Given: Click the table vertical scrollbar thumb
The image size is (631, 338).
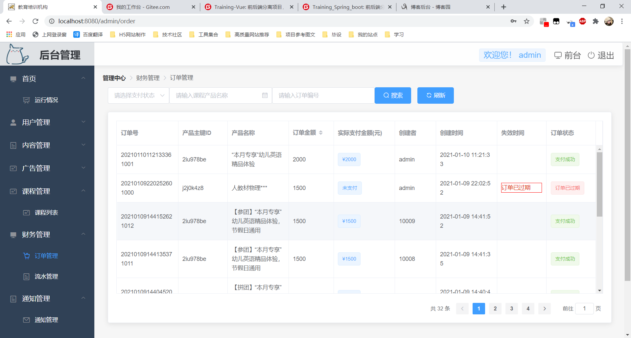Looking at the screenshot, I should (x=600, y=184).
